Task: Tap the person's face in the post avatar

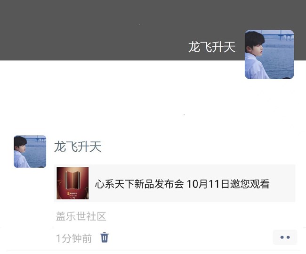Action: [x=22, y=147]
